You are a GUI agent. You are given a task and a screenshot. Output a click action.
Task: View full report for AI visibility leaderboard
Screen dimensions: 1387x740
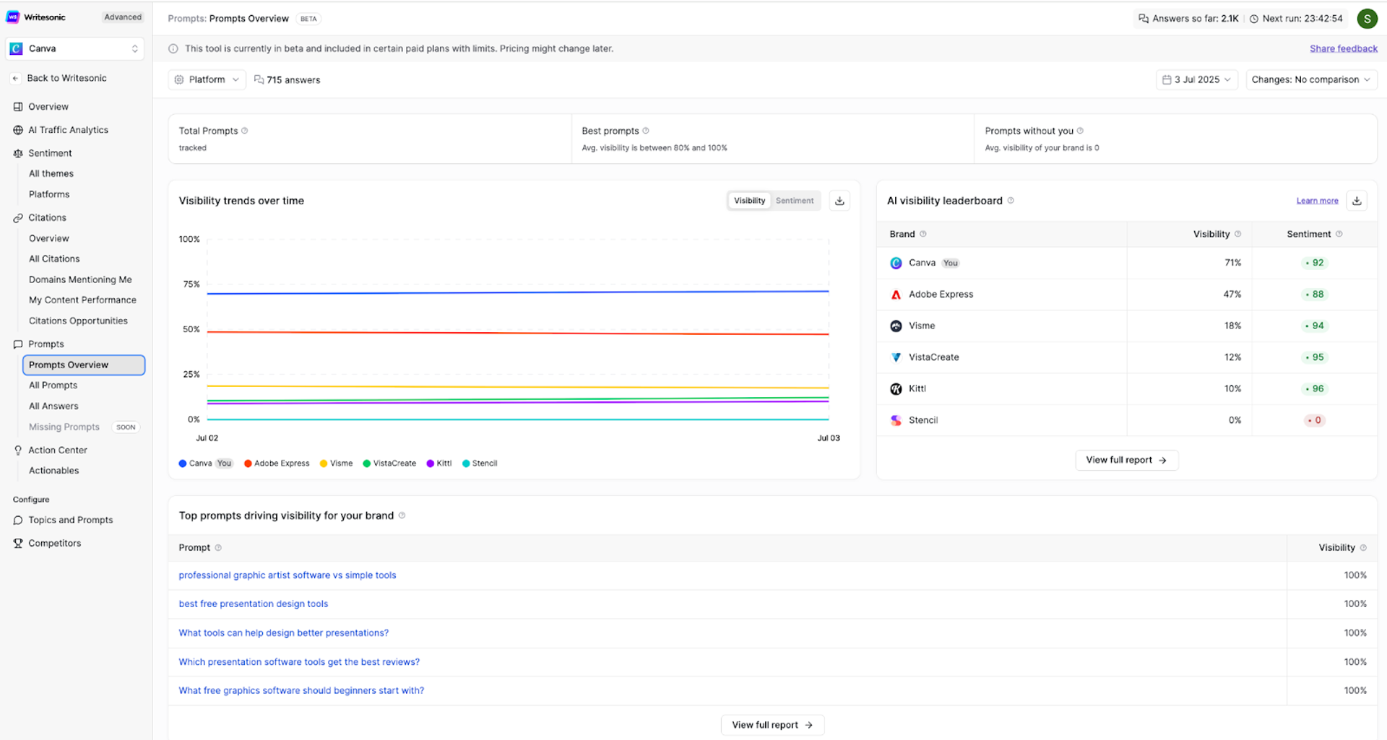pos(1126,460)
